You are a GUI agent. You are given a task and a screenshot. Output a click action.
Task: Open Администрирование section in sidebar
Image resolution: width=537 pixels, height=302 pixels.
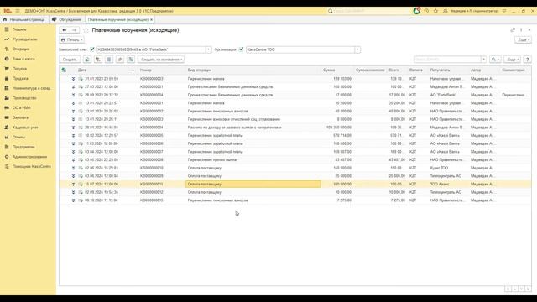tap(29, 157)
